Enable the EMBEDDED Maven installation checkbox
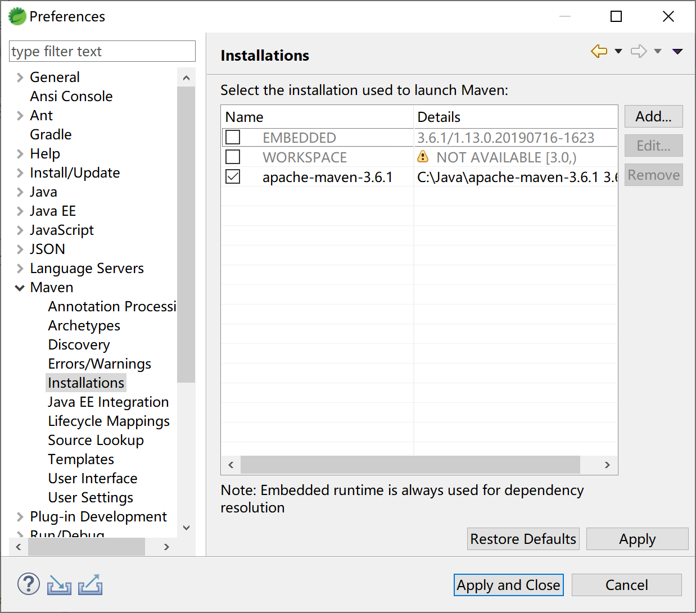The image size is (696, 613). [x=233, y=137]
